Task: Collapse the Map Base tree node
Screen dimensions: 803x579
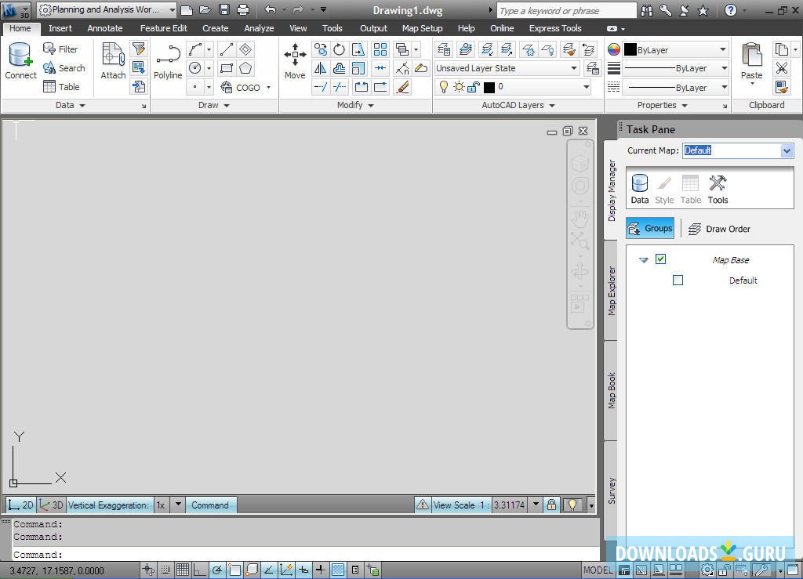Action: (644, 259)
